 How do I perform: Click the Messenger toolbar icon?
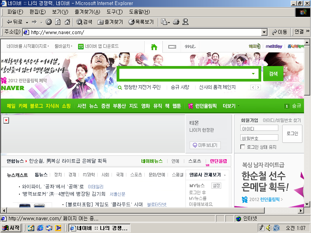click(185, 22)
